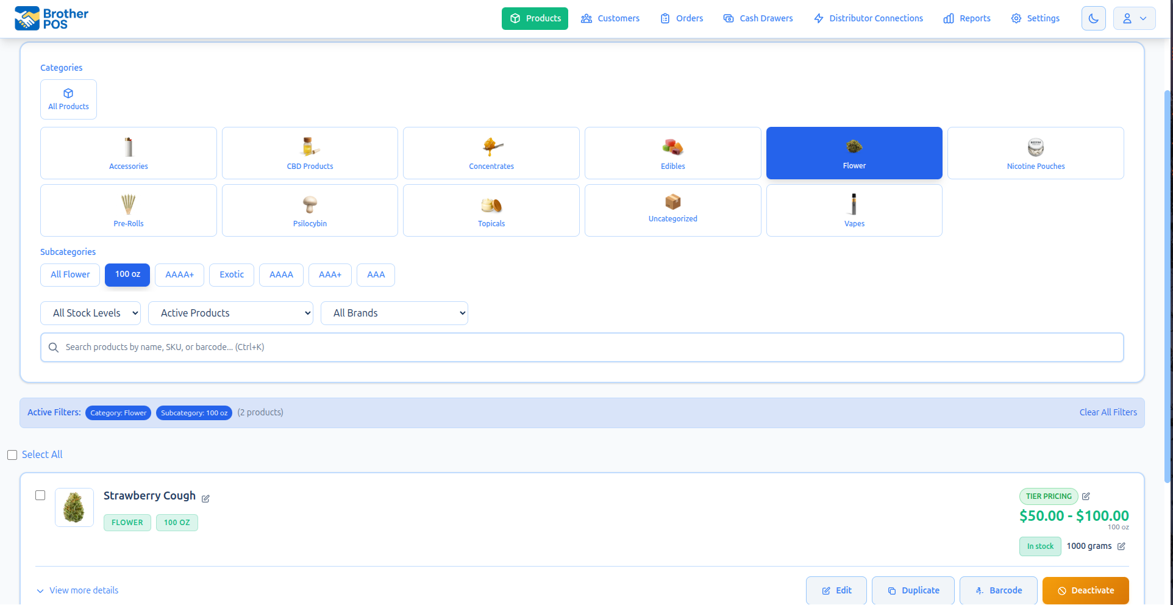Deactivate the Strawberry Cough product
Image resolution: width=1173 pixels, height=605 pixels.
point(1085,590)
